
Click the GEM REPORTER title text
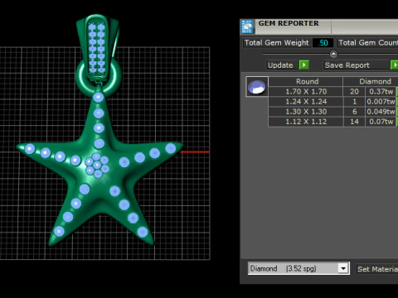289,23
